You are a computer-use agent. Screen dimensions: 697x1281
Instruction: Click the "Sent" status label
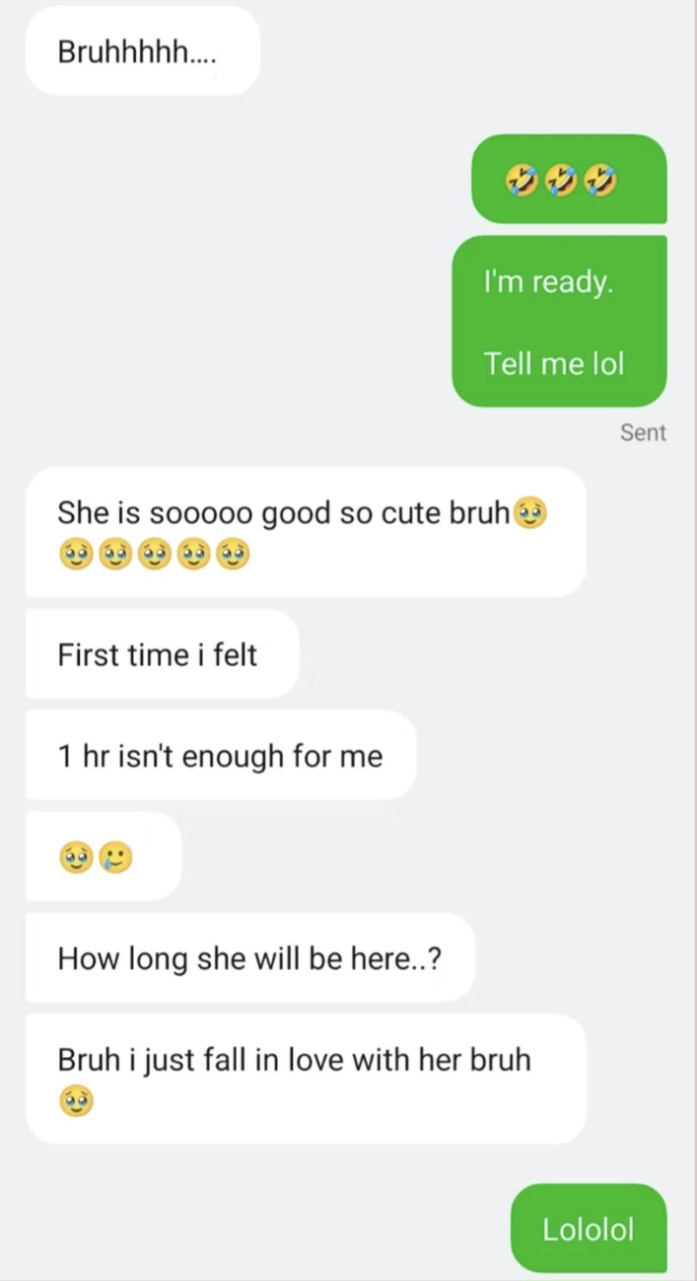point(643,432)
